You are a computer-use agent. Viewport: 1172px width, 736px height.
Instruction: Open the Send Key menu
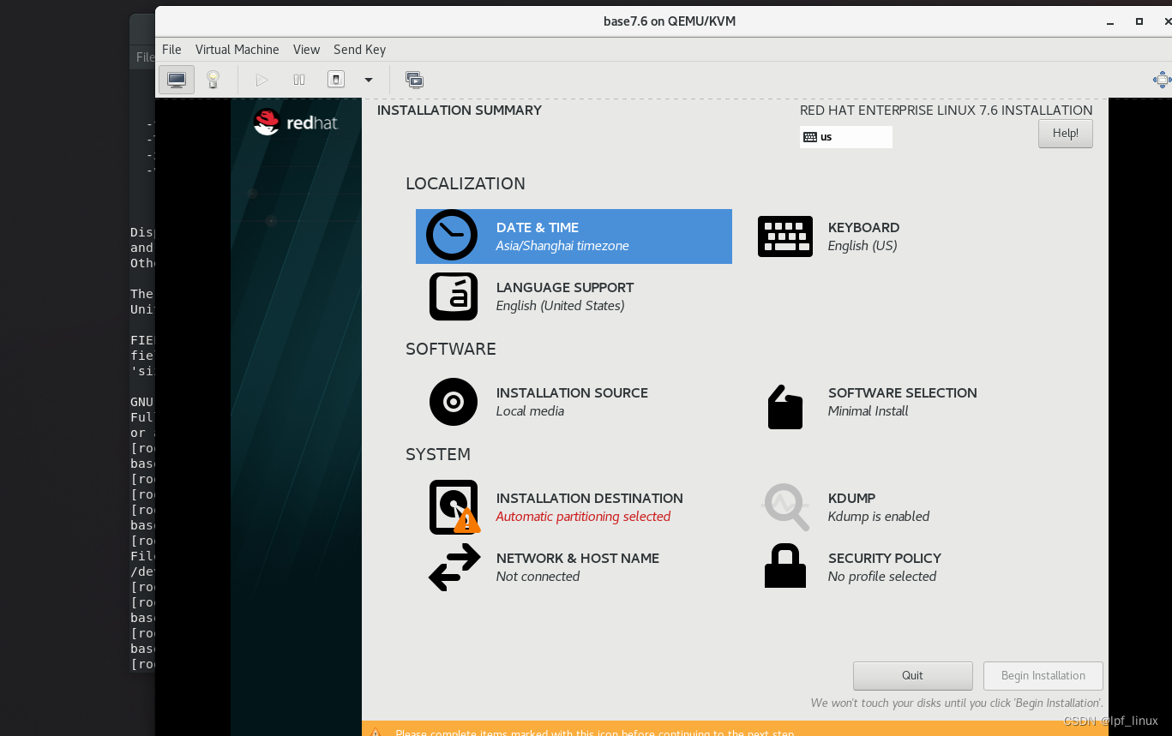point(359,50)
